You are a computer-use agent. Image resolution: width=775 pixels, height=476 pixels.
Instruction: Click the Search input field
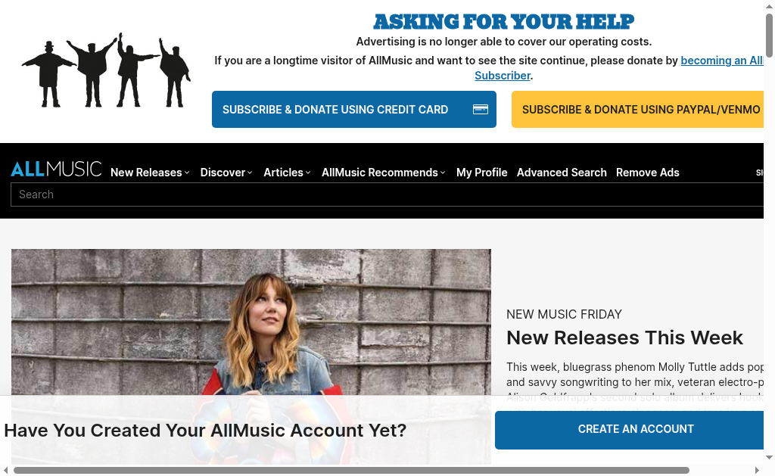point(387,194)
